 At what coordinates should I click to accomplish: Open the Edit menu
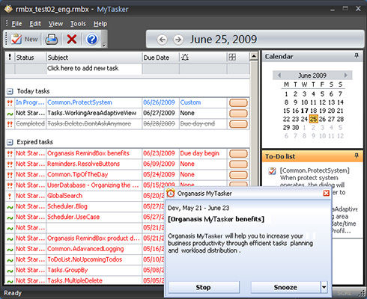click(35, 24)
